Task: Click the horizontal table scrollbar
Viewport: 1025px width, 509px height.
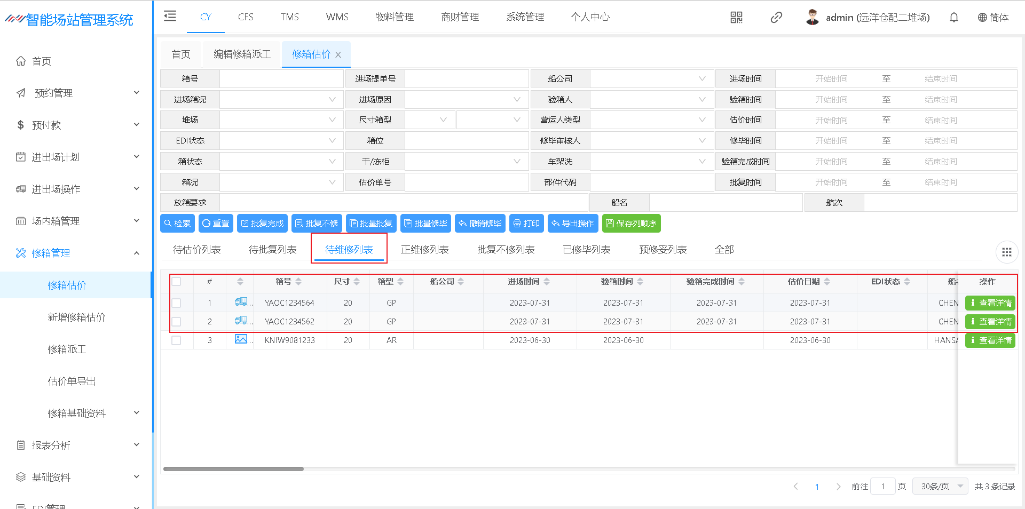Action: click(x=233, y=469)
